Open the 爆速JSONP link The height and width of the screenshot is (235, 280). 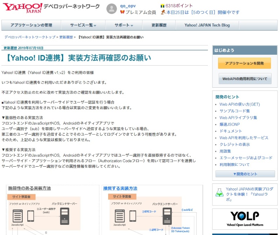[229, 125]
